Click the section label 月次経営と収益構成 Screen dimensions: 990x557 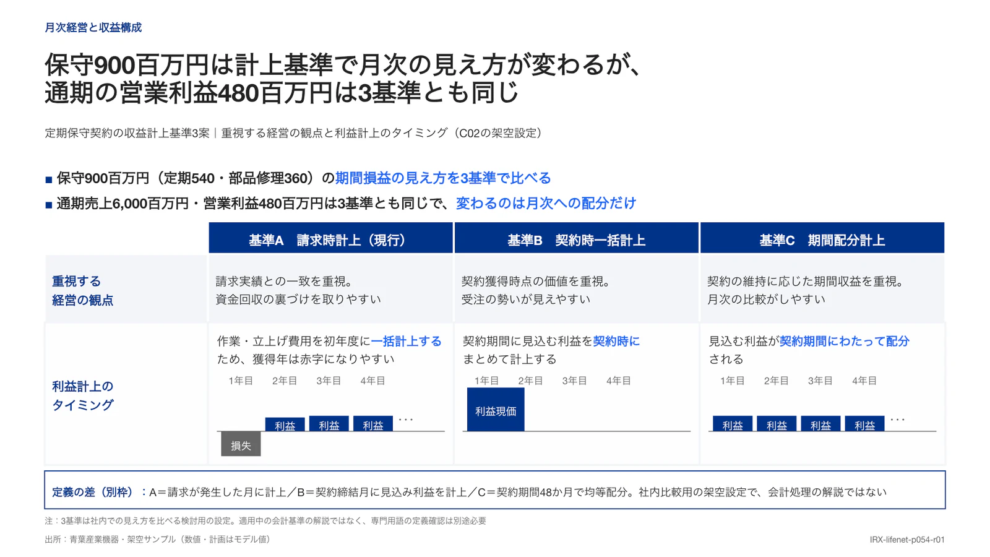point(93,28)
